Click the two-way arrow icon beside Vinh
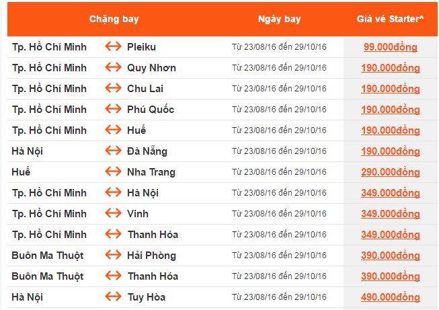439x310 pixels. (112, 214)
